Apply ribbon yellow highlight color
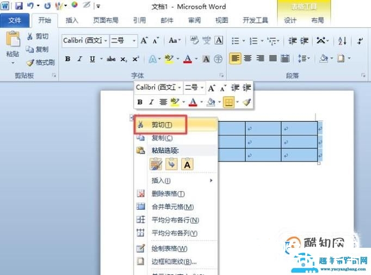Viewport: 371px width, 275px height. pos(169,59)
